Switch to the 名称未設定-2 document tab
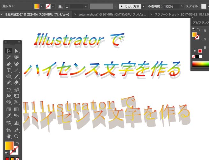The image size is (209, 160). point(37,15)
